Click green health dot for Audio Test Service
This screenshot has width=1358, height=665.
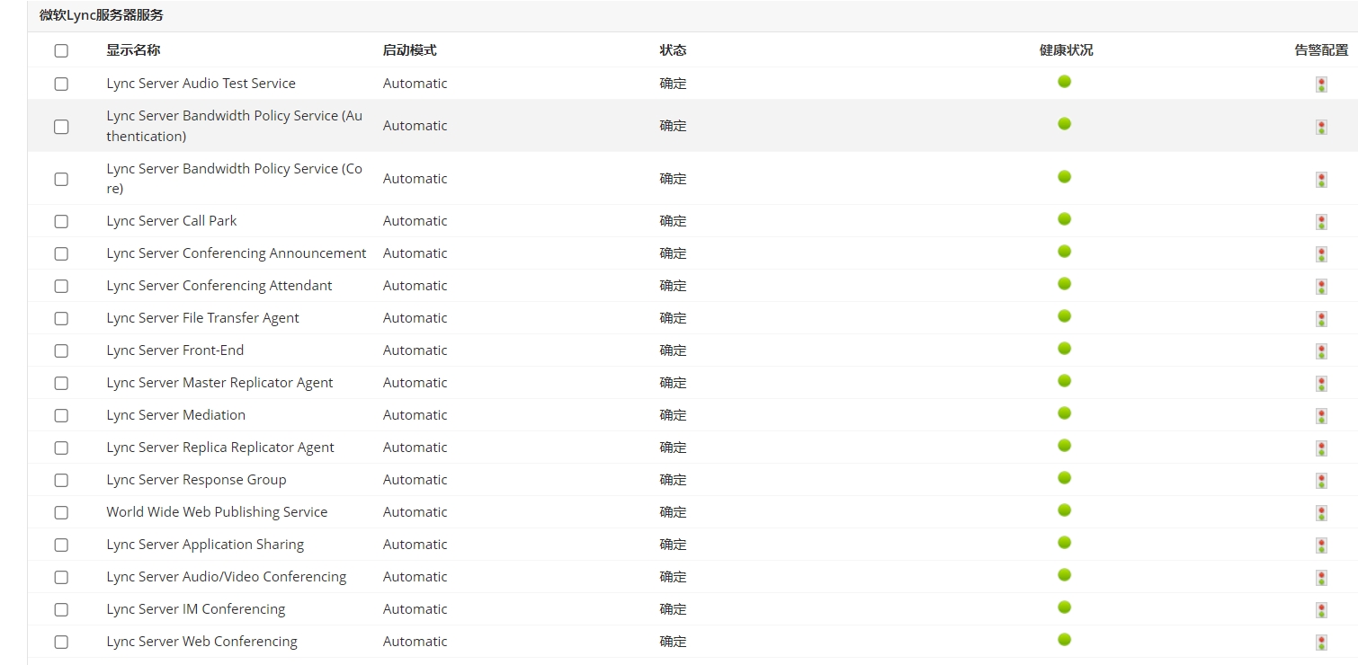tap(1065, 82)
